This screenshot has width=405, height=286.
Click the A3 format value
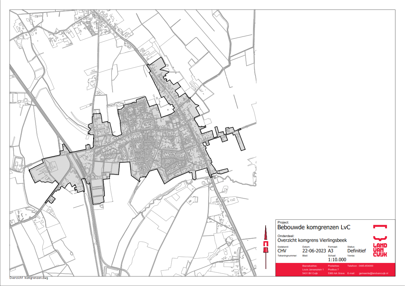[x=331, y=251]
